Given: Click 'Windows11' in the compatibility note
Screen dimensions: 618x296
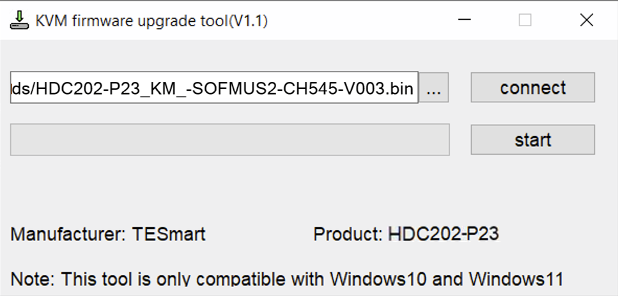Looking at the screenshot, I should click(x=516, y=279).
